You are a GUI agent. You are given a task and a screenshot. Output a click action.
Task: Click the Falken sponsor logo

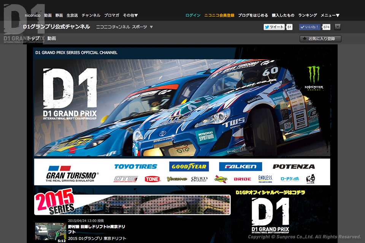(240, 167)
